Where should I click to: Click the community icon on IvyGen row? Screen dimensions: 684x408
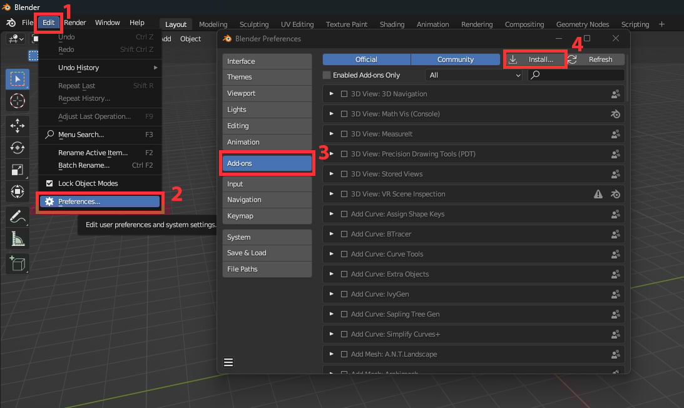[615, 294]
